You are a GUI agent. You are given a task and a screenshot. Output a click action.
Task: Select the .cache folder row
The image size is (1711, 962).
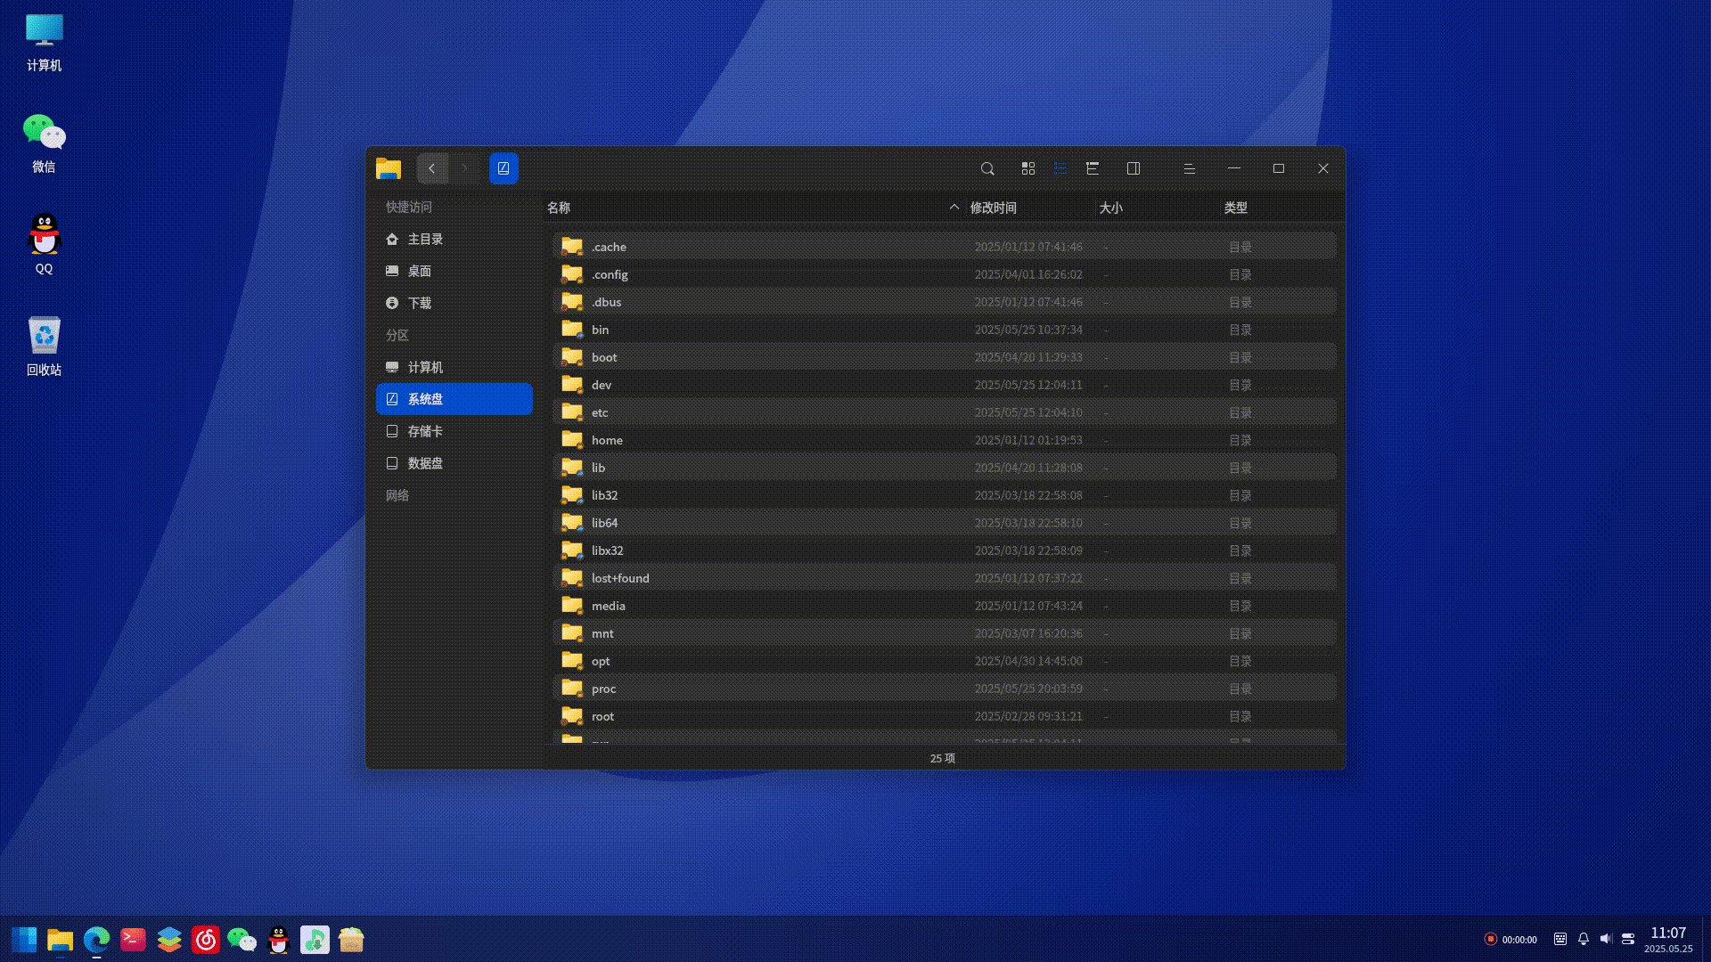point(945,247)
